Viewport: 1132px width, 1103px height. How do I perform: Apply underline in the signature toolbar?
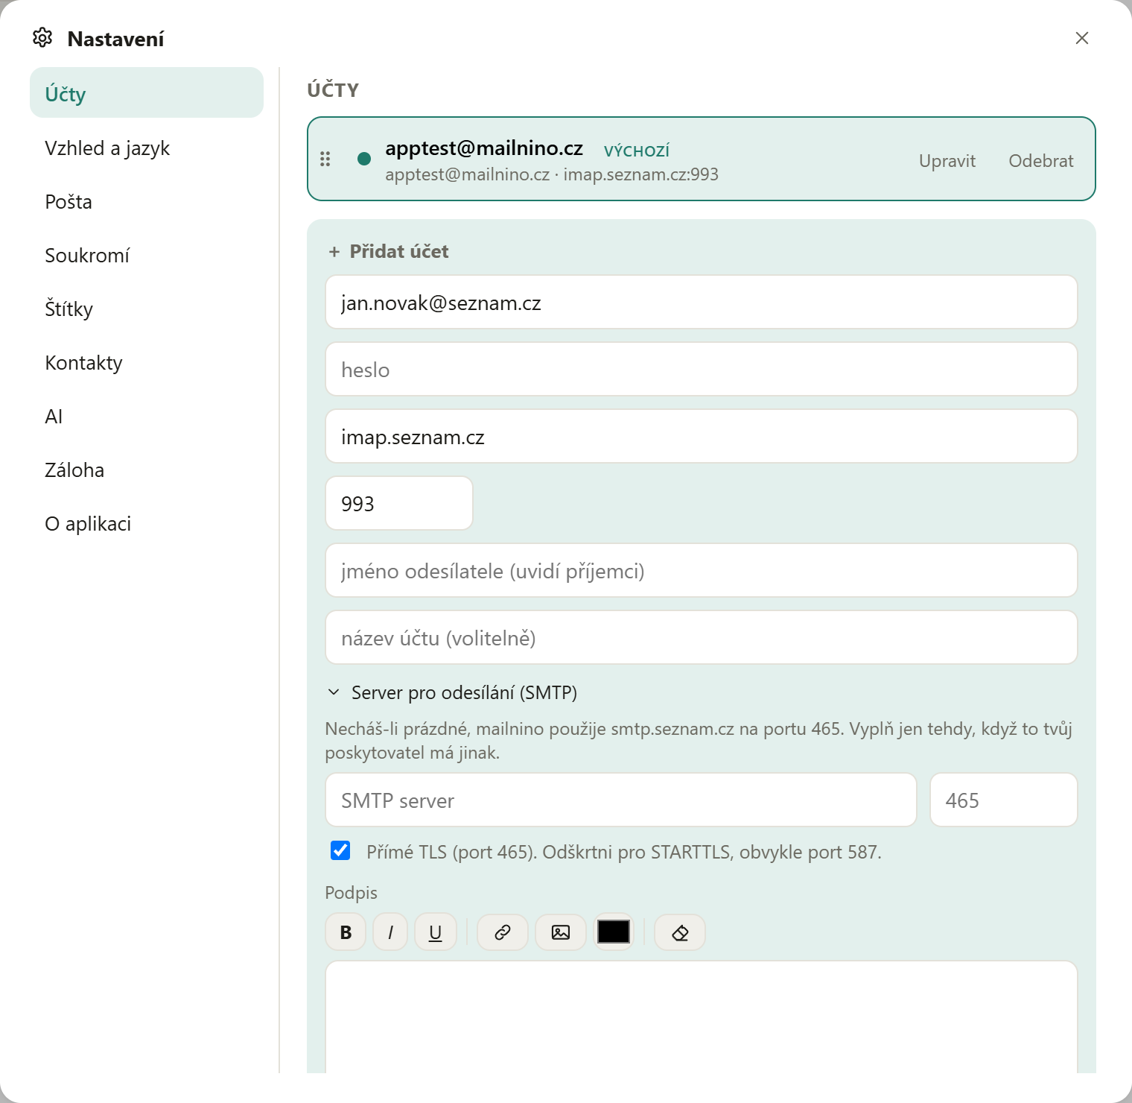436,932
